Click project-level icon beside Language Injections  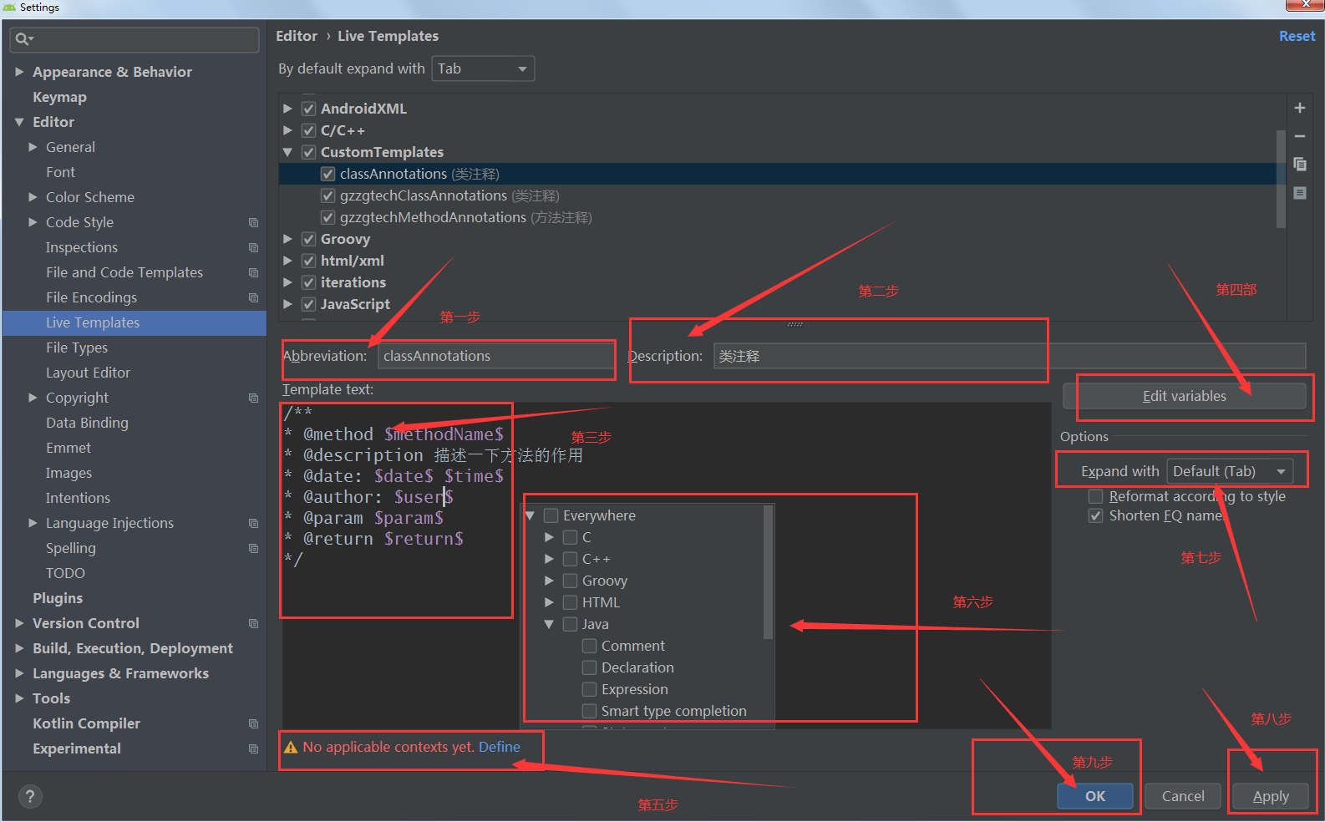(x=253, y=523)
